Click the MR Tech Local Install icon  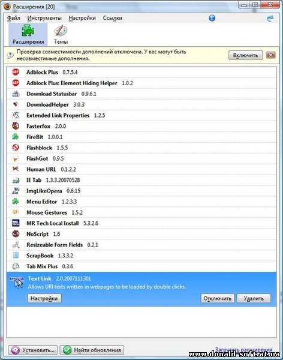16,223
